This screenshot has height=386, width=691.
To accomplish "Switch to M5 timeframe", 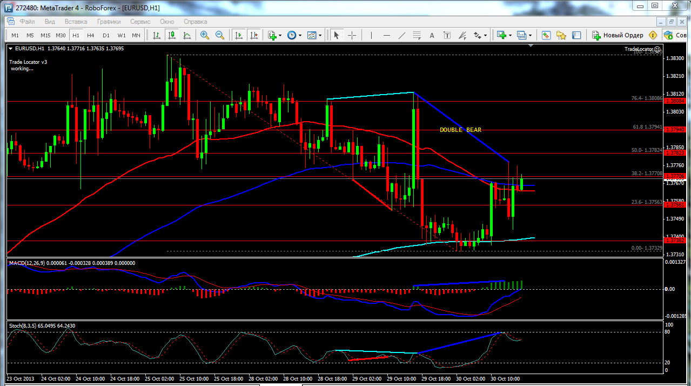I will [x=30, y=35].
